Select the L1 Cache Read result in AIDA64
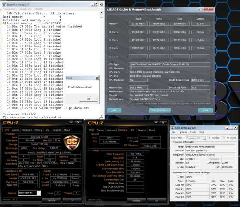The image size is (240, 207). click(x=138, y=32)
